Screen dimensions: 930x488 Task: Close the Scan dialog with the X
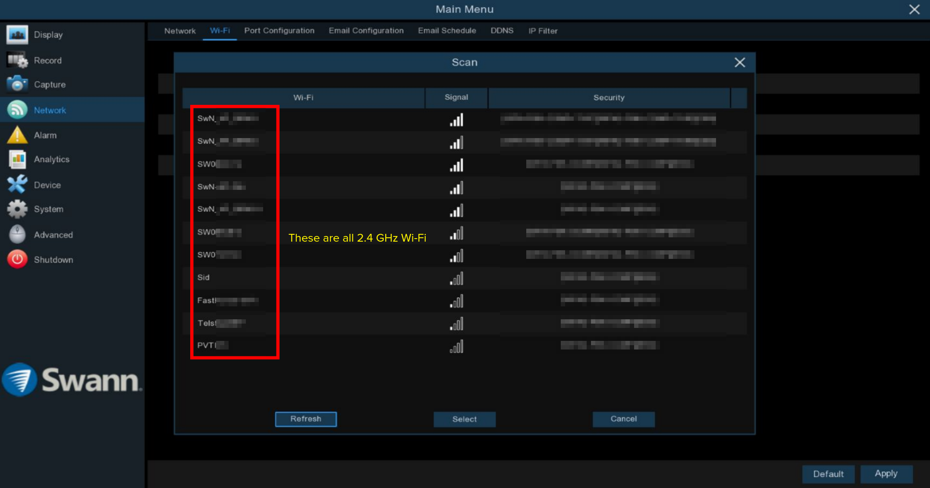740,63
